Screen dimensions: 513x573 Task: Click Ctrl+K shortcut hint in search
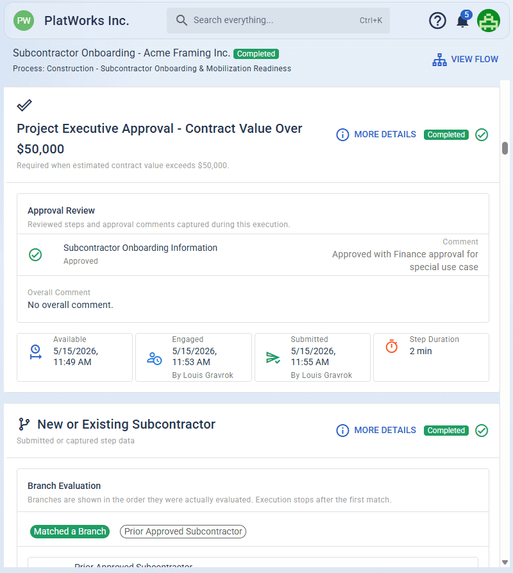371,21
